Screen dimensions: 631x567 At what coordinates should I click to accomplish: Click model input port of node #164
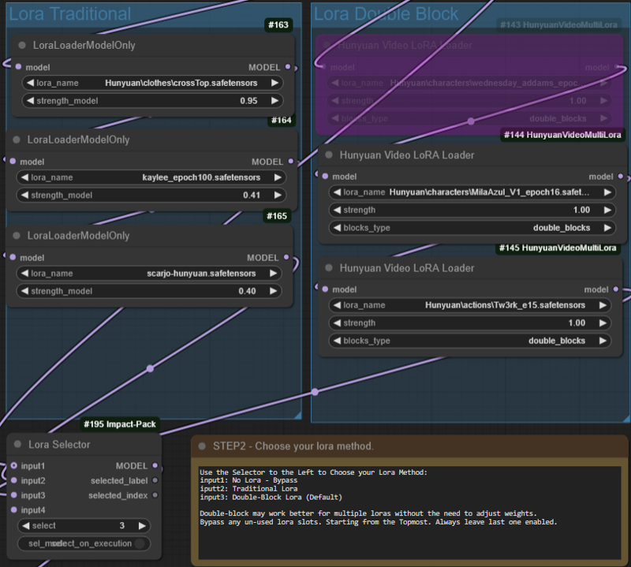point(13,162)
